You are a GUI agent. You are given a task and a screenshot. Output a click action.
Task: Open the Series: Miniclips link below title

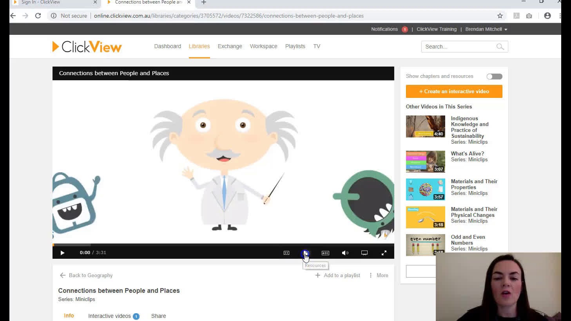[x=76, y=299]
